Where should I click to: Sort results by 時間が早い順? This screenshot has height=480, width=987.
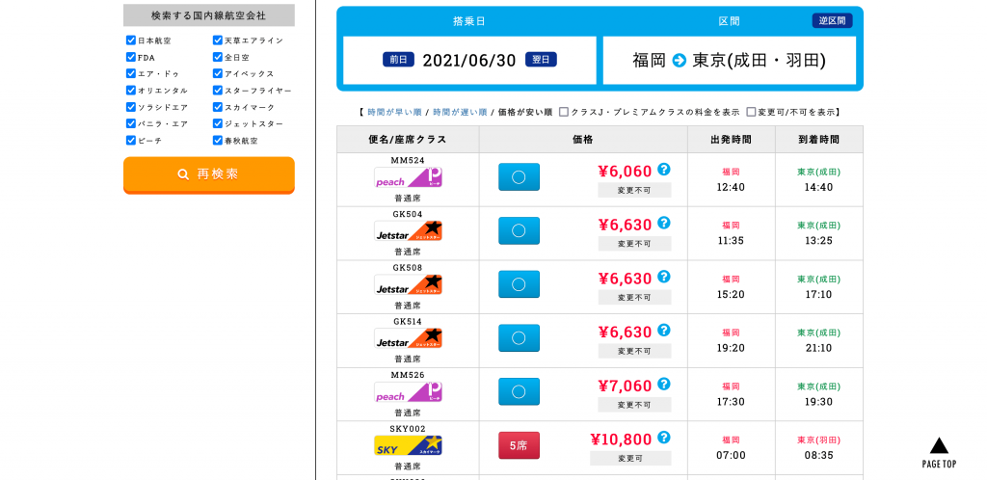pos(394,113)
